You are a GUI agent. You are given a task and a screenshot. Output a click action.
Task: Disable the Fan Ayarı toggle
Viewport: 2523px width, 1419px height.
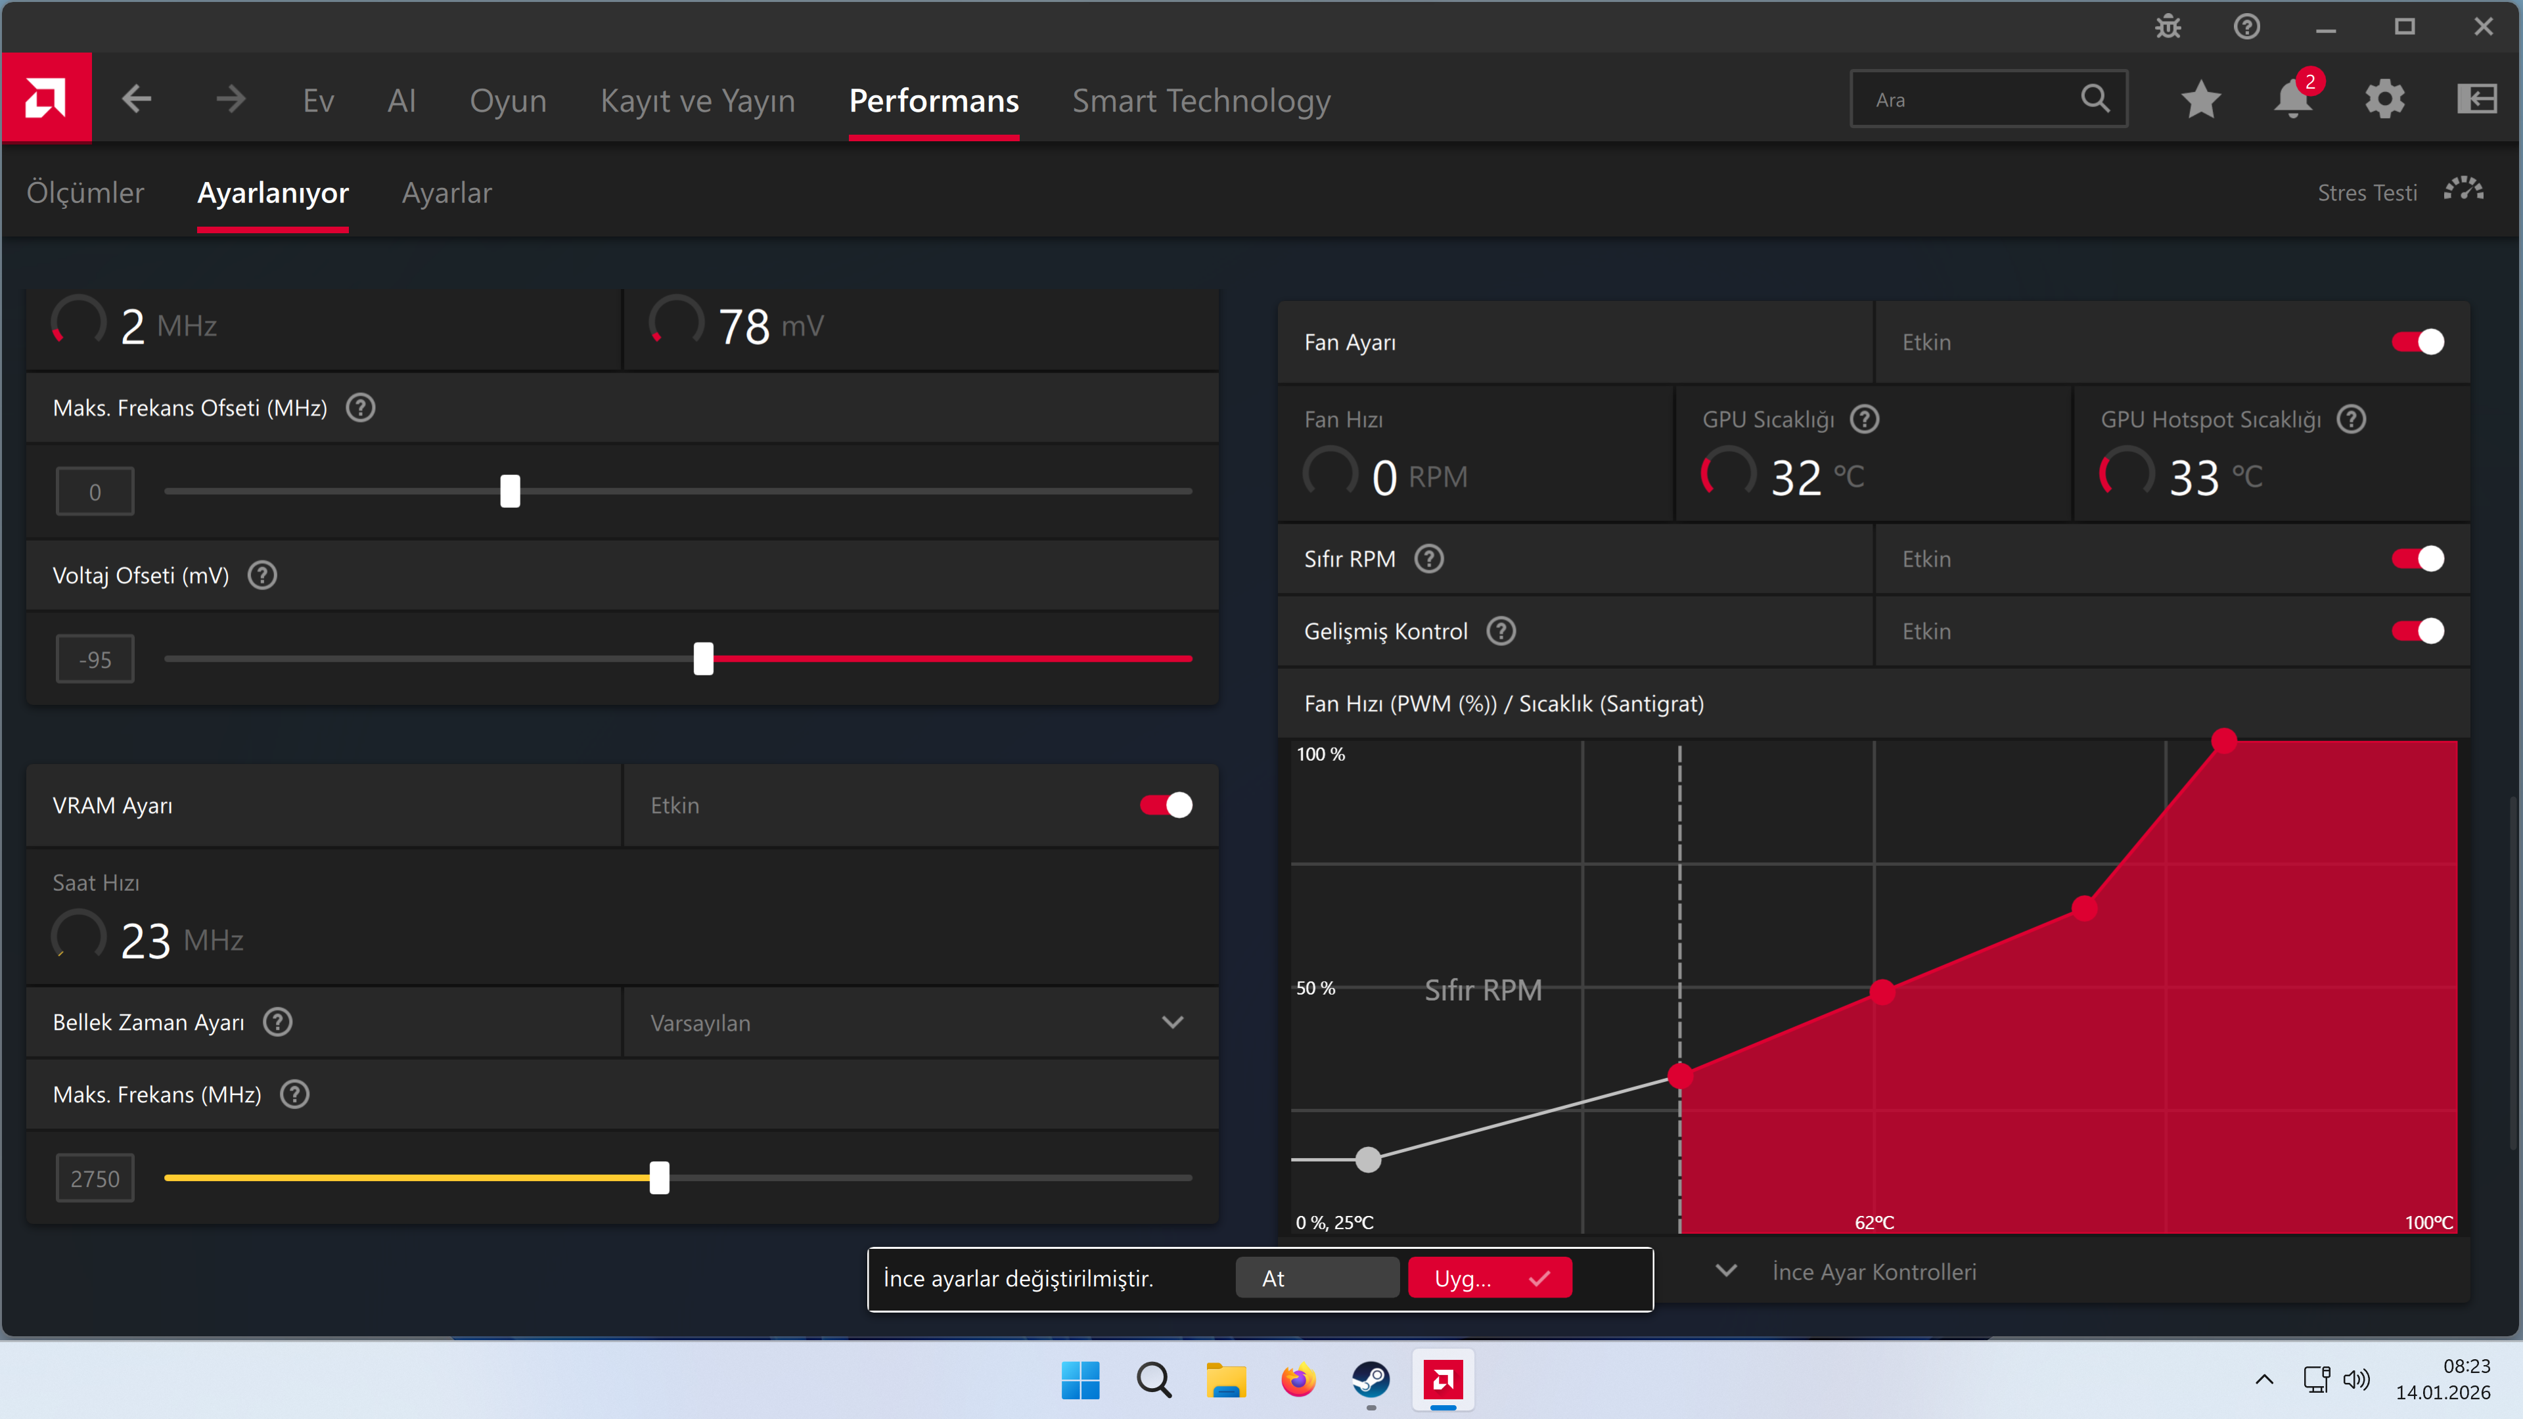point(2417,342)
